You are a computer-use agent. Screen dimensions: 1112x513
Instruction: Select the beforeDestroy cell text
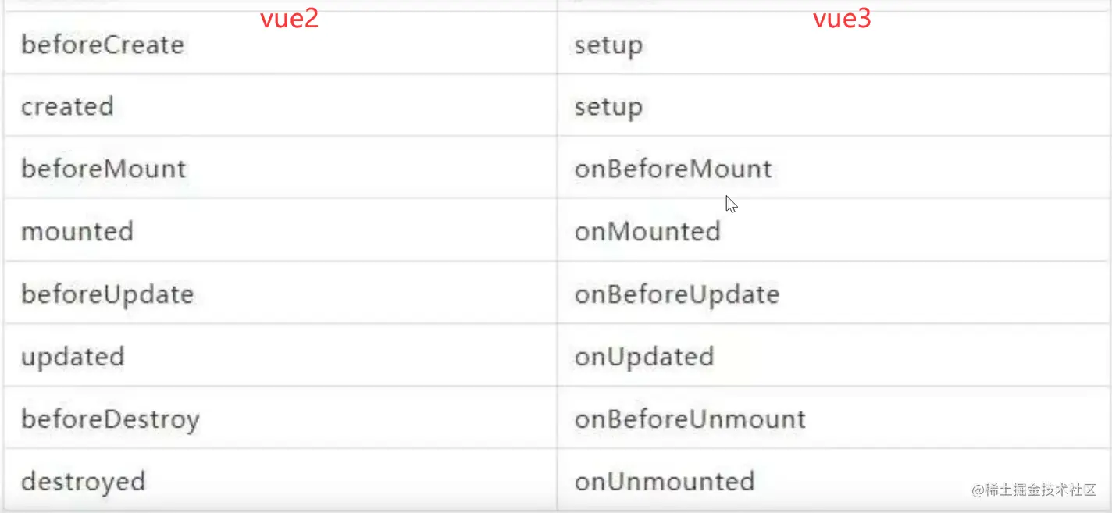coord(110,419)
